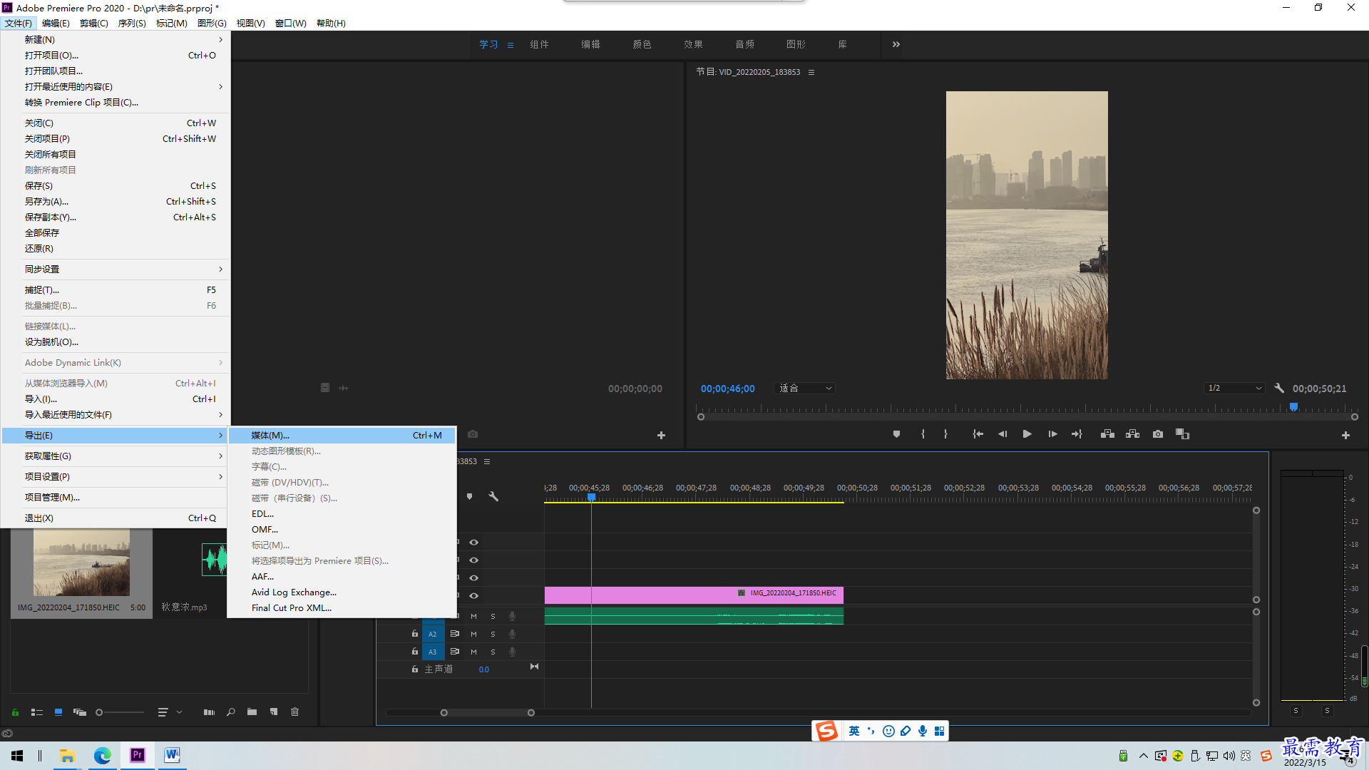Click the Program monitor playhead marker
The height and width of the screenshot is (770, 1369).
coord(1293,407)
